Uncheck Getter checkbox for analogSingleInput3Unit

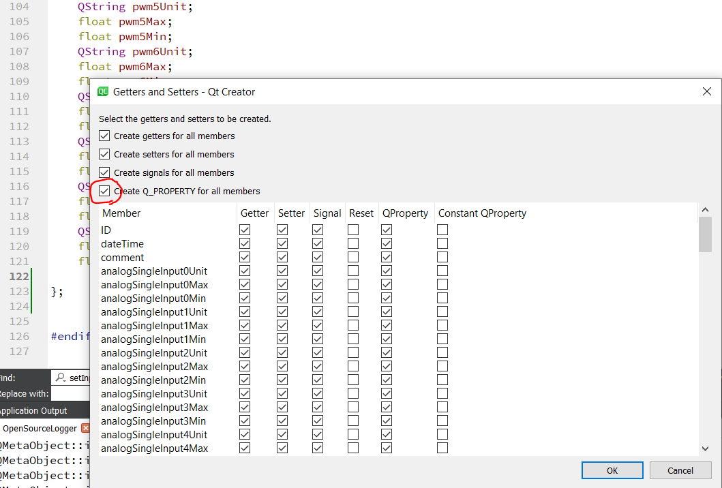tap(245, 394)
